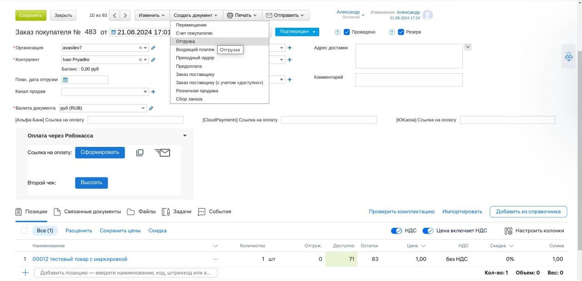Click the Проверить комплектацию link
The image size is (582, 281).
[x=401, y=211]
